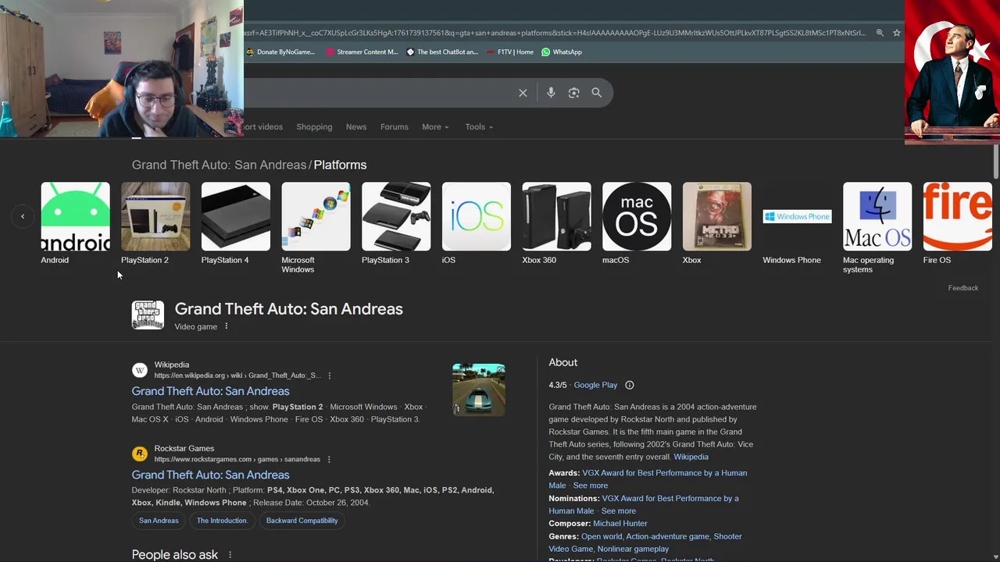Image resolution: width=1000 pixels, height=562 pixels.
Task: Expand the Tools dropdown
Action: pyautogui.click(x=479, y=126)
